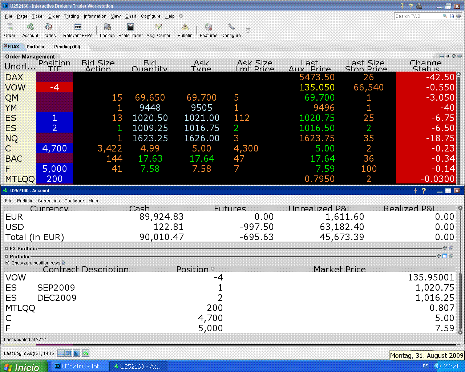Expand the toolbar overflow arrow
Screen dimensions: 465x372
(x=248, y=31)
